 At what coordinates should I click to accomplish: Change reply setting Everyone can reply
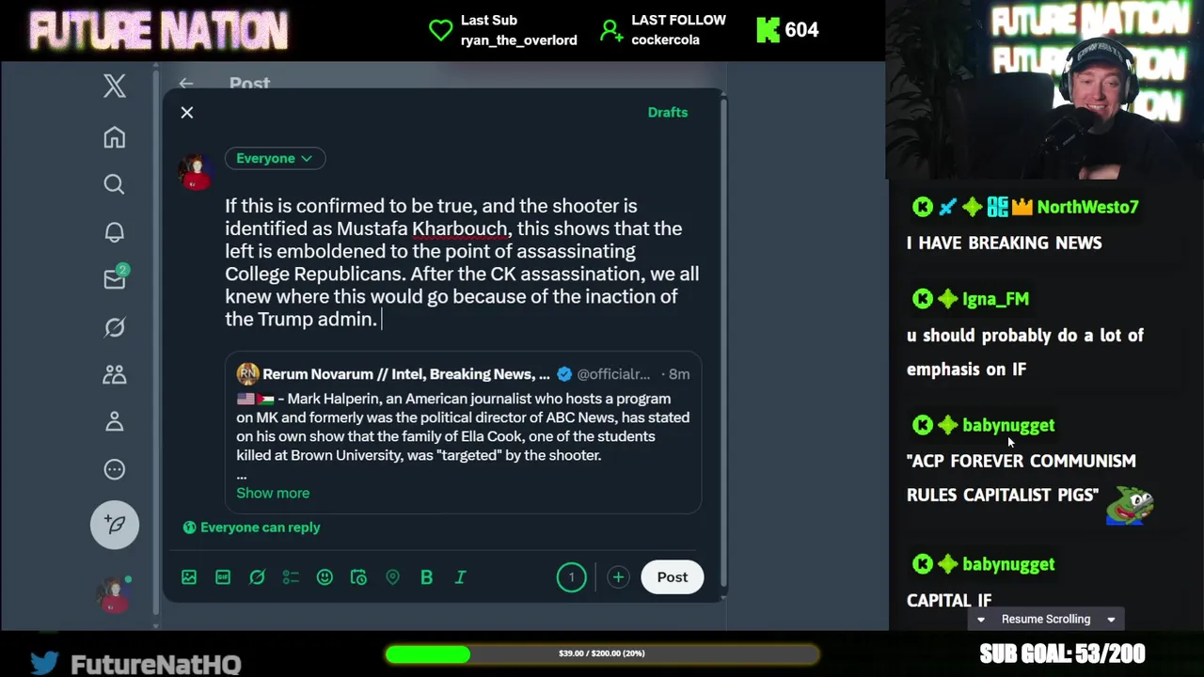[x=251, y=527]
